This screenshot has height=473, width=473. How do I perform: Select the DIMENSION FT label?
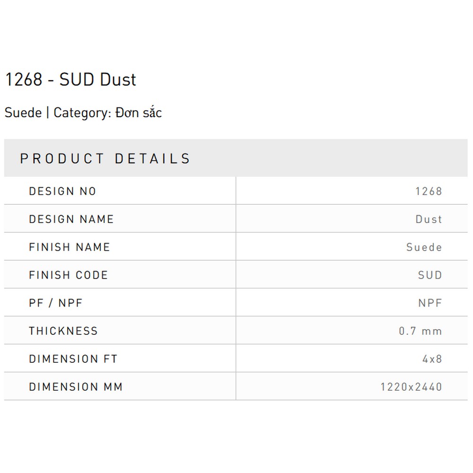click(73, 359)
